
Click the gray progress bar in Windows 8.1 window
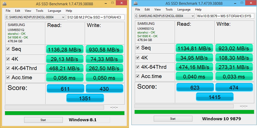[55, 107]
